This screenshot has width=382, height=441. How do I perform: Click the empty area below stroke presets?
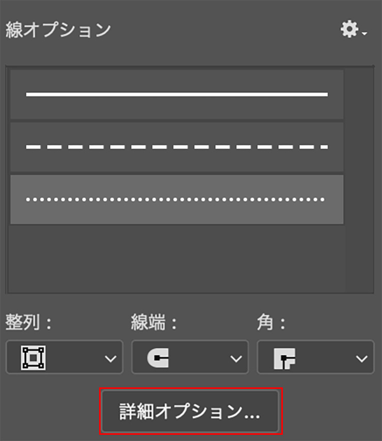tap(177, 258)
